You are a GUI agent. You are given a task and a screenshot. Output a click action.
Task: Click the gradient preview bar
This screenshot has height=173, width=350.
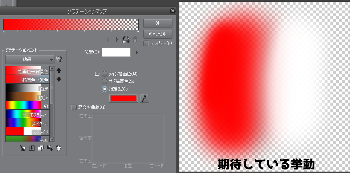tap(71, 24)
